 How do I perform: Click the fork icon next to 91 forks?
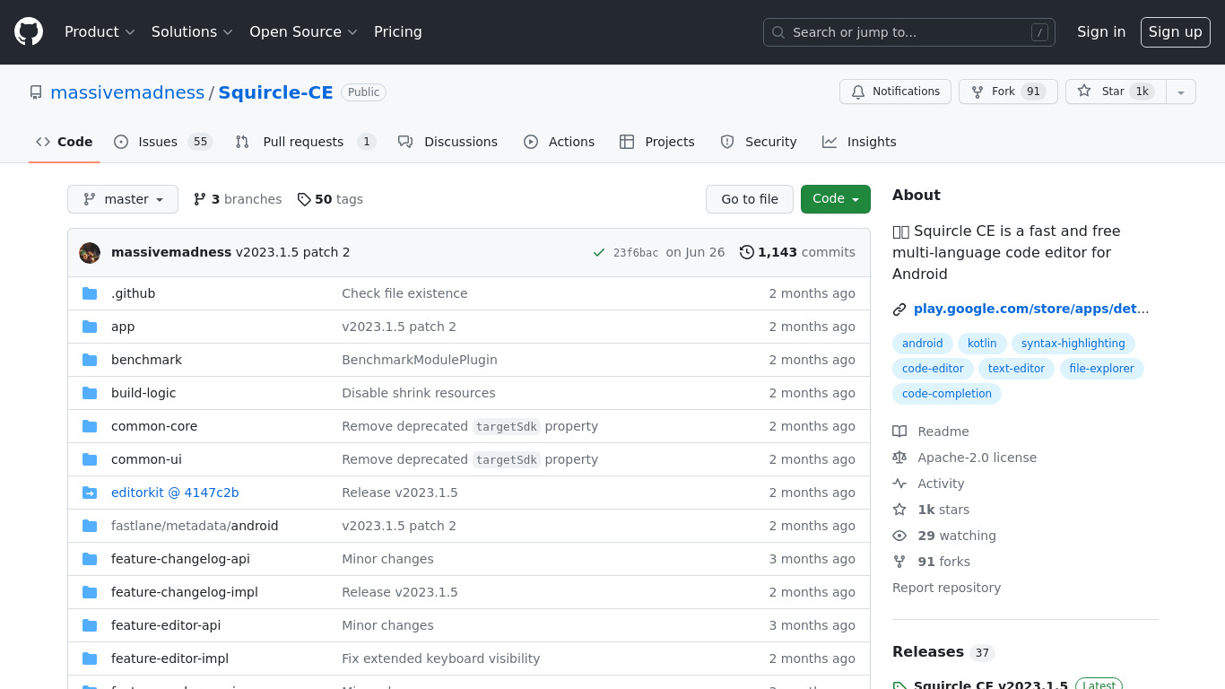point(899,562)
